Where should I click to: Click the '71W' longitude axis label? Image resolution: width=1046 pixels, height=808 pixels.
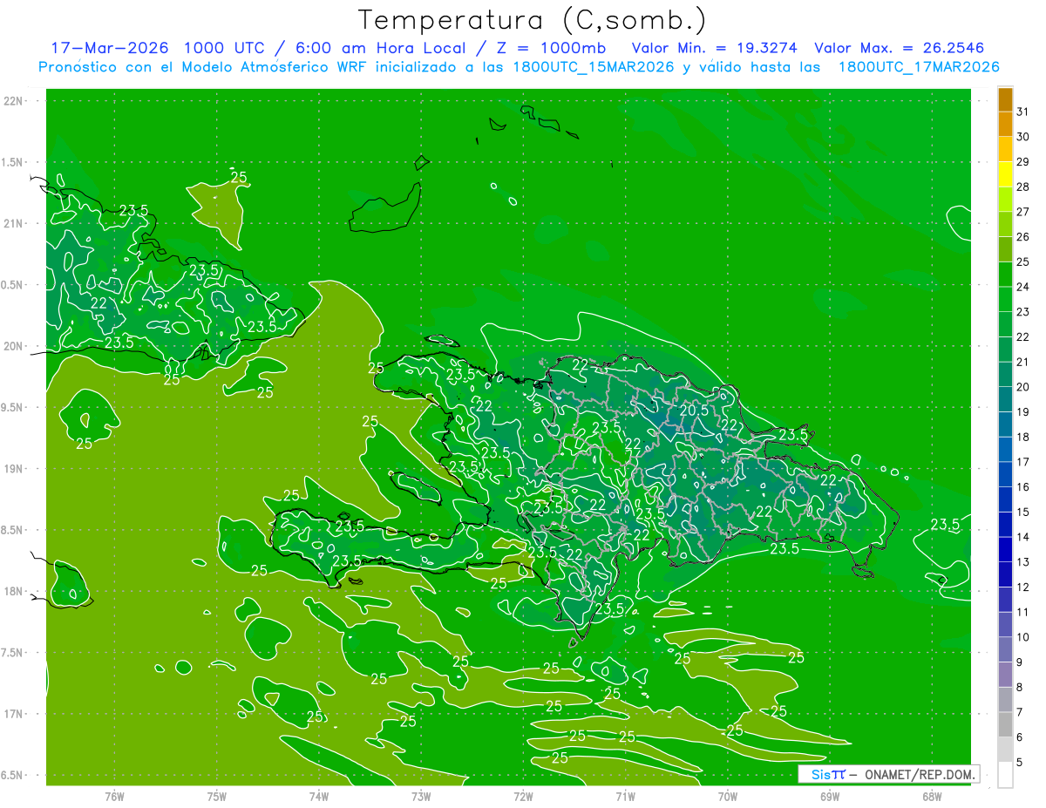click(625, 798)
